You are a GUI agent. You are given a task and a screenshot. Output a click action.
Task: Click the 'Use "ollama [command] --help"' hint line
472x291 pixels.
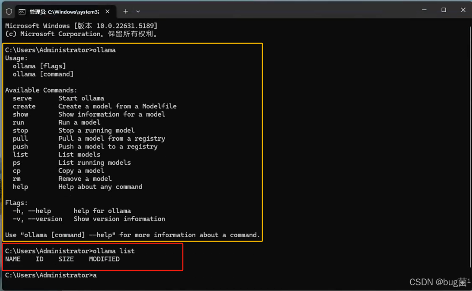point(132,235)
